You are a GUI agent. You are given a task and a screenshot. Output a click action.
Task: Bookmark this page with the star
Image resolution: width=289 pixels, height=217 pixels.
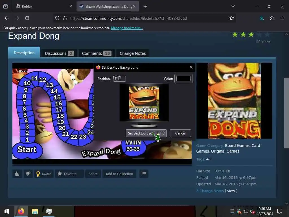(x=232, y=18)
